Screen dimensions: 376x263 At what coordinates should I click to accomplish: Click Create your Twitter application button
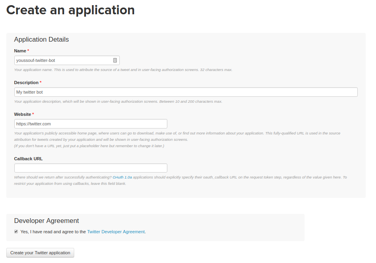pos(40,253)
